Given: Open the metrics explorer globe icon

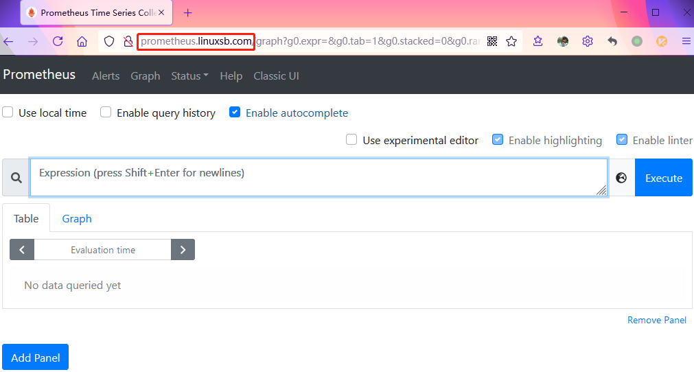Looking at the screenshot, I should (621, 178).
